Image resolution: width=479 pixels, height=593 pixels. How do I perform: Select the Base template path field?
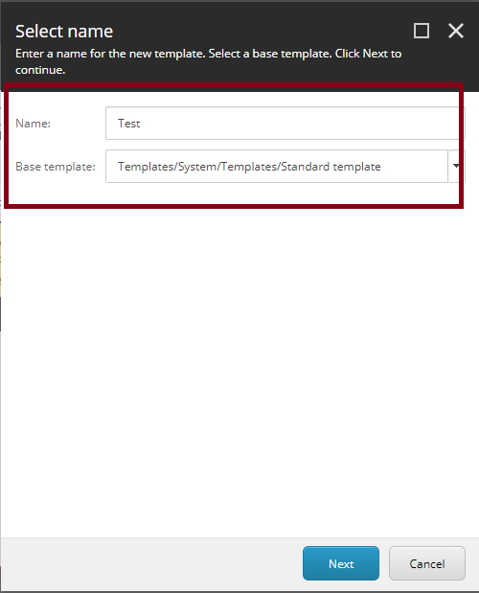click(277, 167)
